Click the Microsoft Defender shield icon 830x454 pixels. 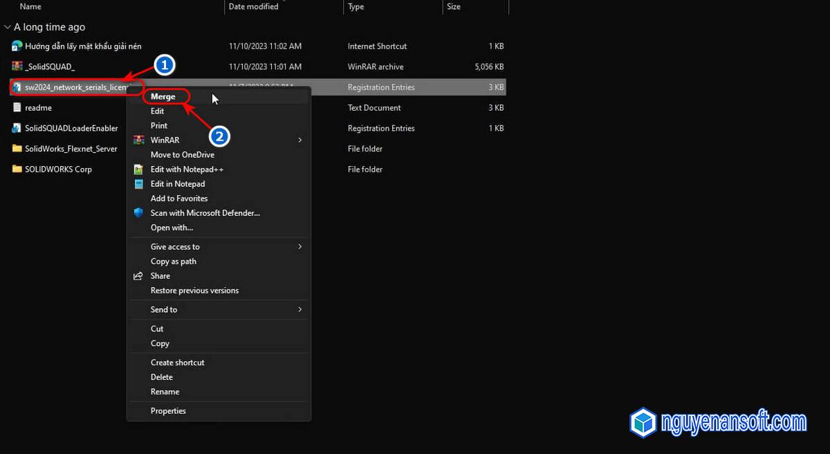coord(138,213)
